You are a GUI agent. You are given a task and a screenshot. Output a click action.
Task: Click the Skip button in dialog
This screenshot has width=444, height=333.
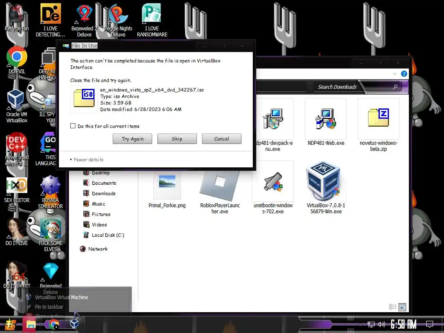tap(177, 139)
